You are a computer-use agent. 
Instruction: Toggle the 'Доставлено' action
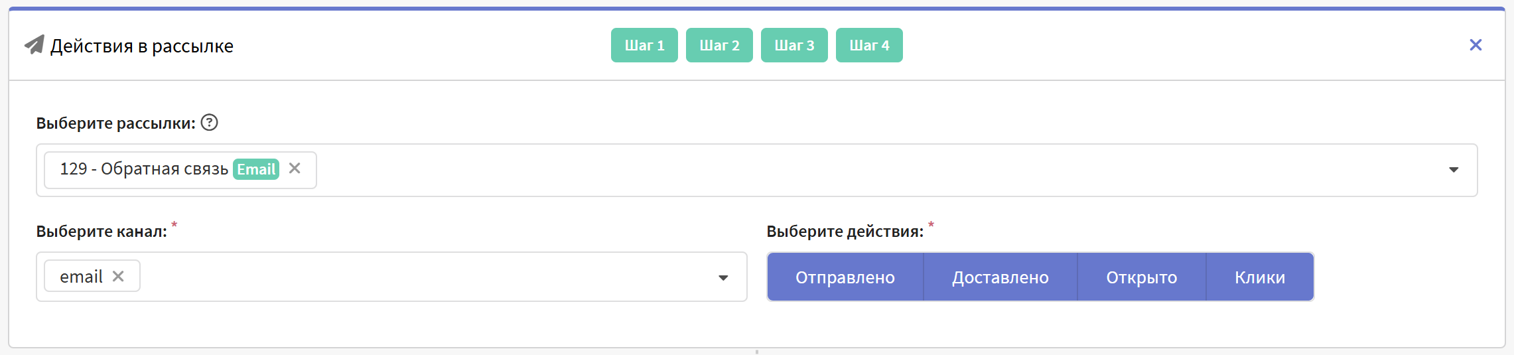[1000, 277]
